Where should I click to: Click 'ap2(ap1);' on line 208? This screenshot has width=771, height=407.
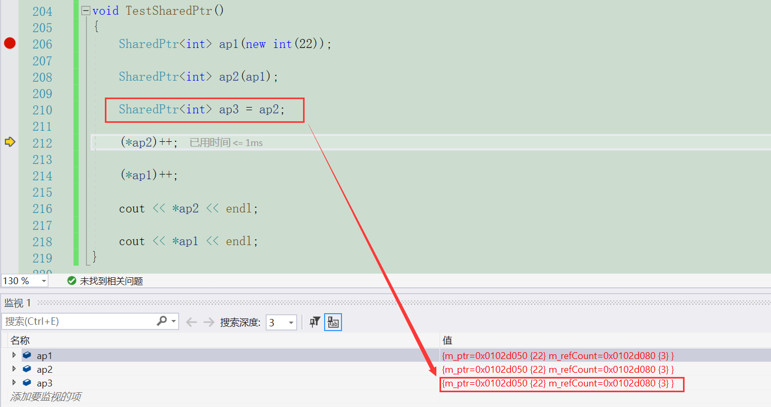[x=249, y=77]
